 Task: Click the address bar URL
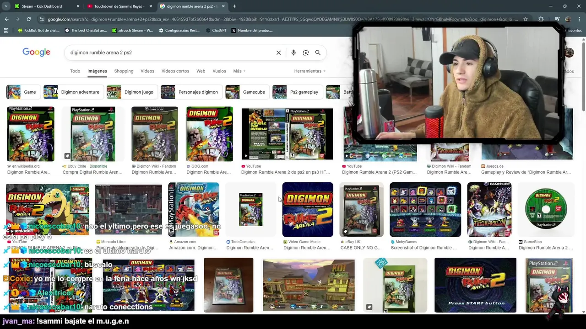[x=283, y=19]
